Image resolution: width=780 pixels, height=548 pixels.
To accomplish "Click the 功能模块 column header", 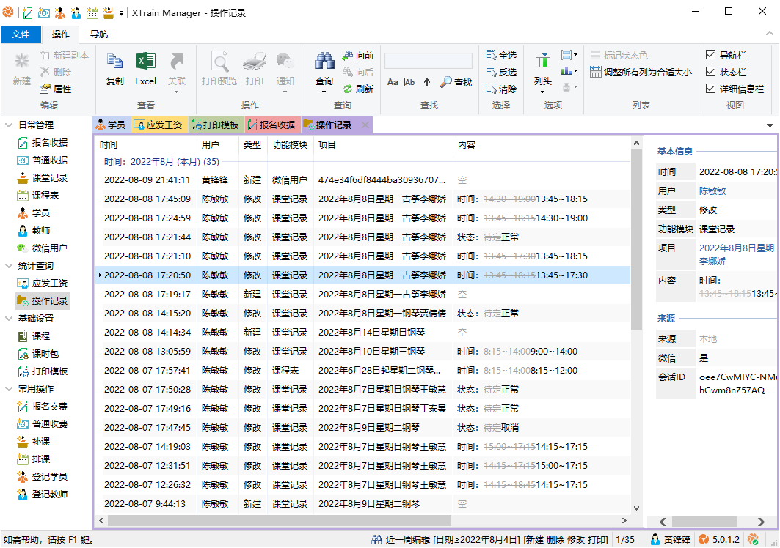I will coord(290,144).
